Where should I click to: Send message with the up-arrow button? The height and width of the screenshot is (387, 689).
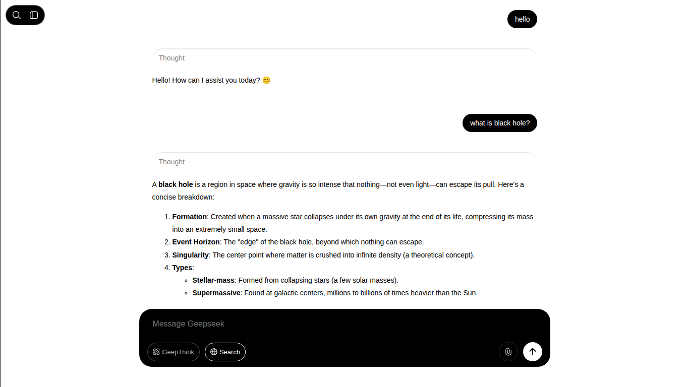[x=533, y=352]
